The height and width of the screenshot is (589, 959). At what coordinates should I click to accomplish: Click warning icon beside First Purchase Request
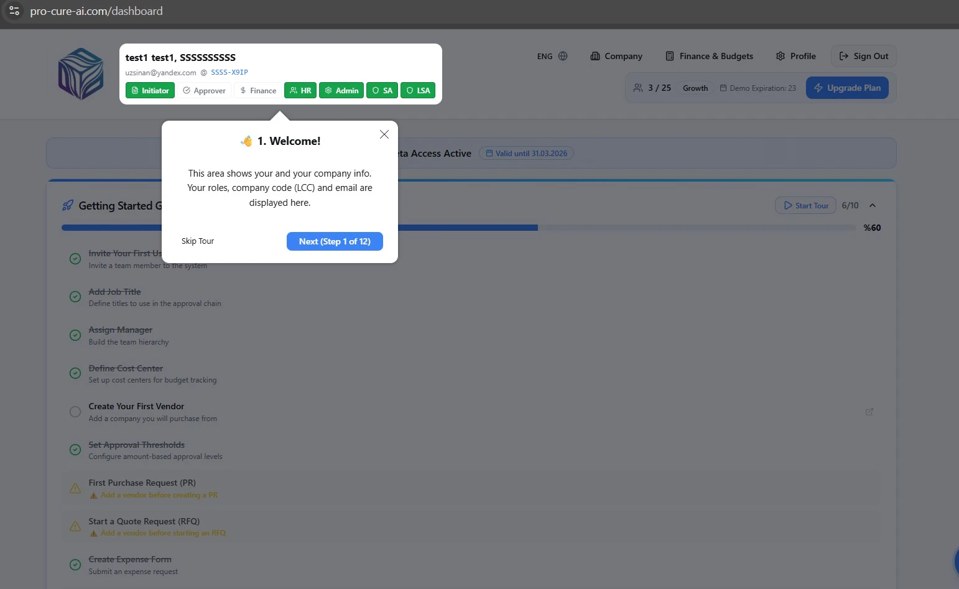75,488
